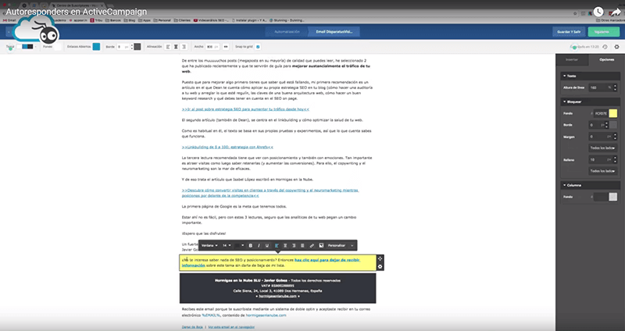Edit the top-bar Borde width field

point(123,47)
